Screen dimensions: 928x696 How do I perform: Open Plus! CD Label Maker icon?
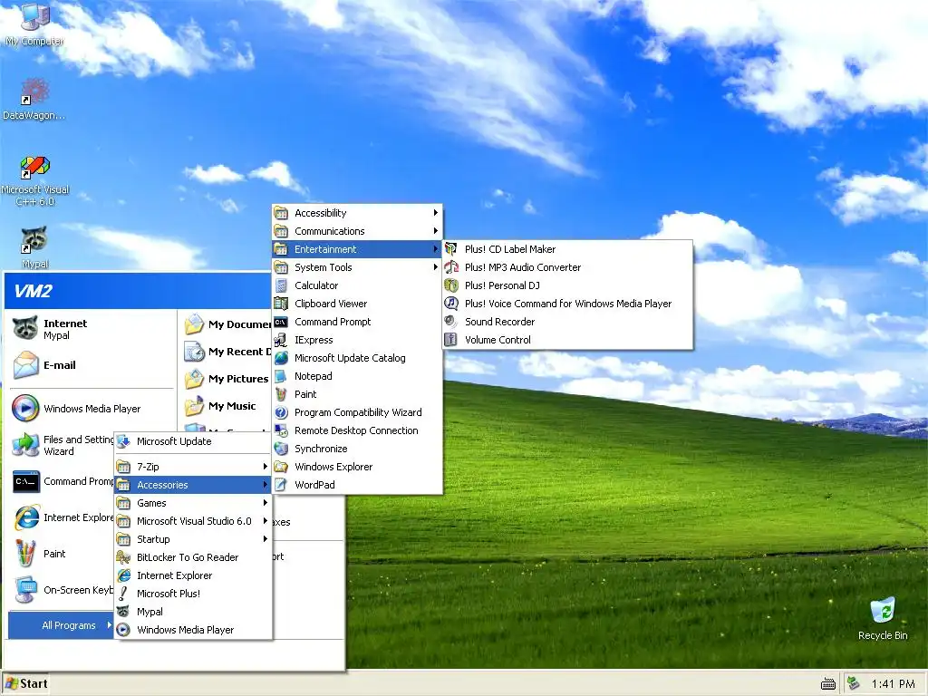tap(451, 249)
